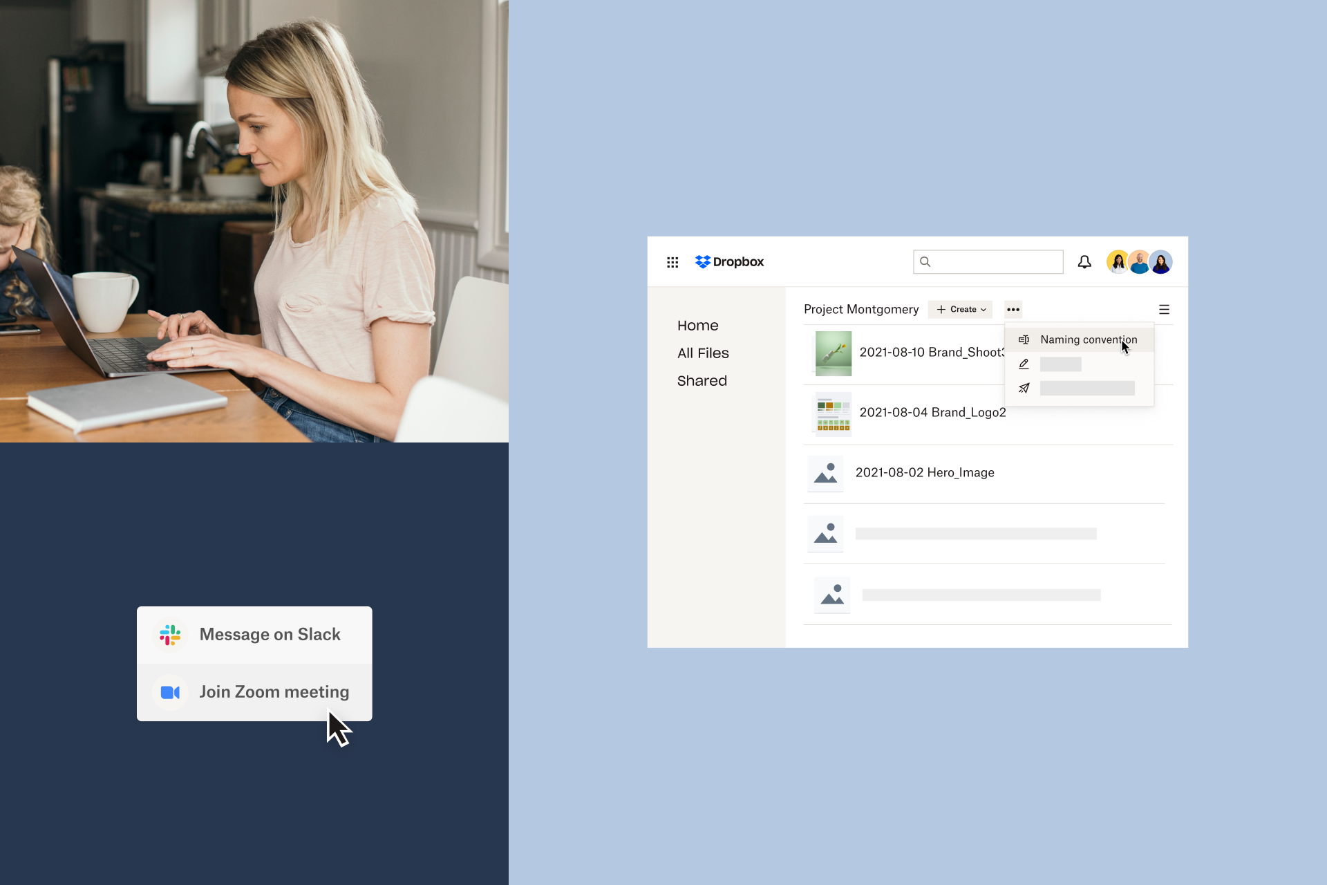1327x885 pixels.
Task: Click the grid/apps icon on left
Action: pyautogui.click(x=671, y=262)
